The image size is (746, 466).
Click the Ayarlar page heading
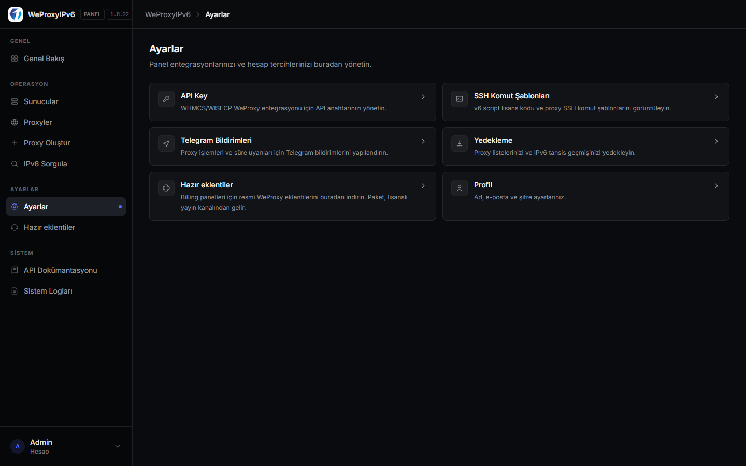tap(166, 49)
